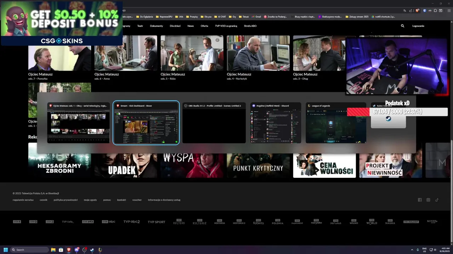Image resolution: width=453 pixels, height=254 pixels.
Task: Click the Belsat channel logo
Action: 432,222
